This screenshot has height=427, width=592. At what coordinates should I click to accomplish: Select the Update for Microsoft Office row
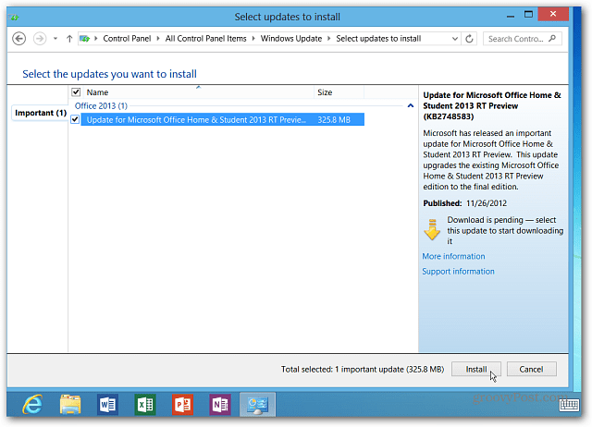click(x=223, y=119)
